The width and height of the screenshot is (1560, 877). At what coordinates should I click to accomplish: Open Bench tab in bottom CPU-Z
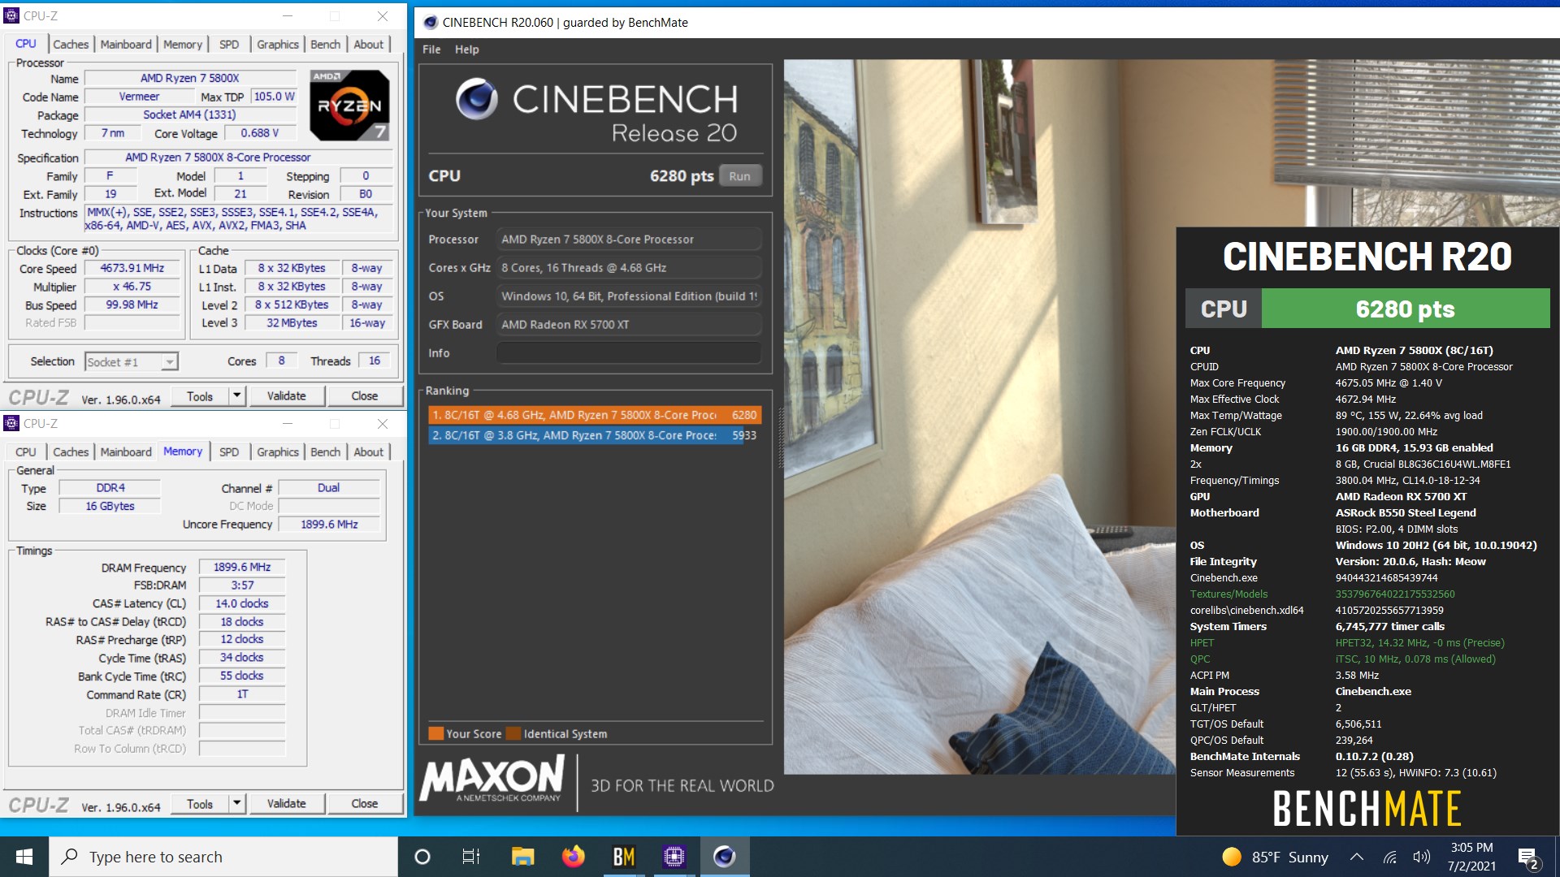tap(325, 451)
